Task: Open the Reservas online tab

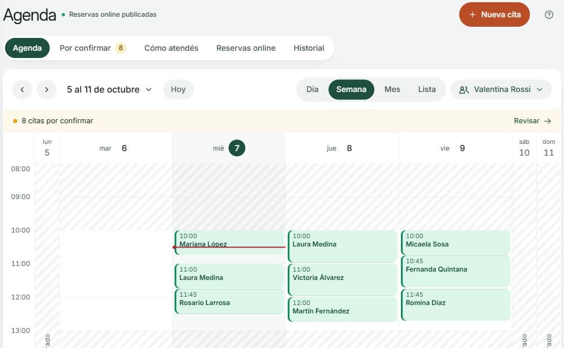Action: coord(246,48)
